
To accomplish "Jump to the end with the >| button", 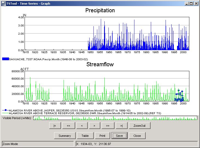I will coord(122,126).
